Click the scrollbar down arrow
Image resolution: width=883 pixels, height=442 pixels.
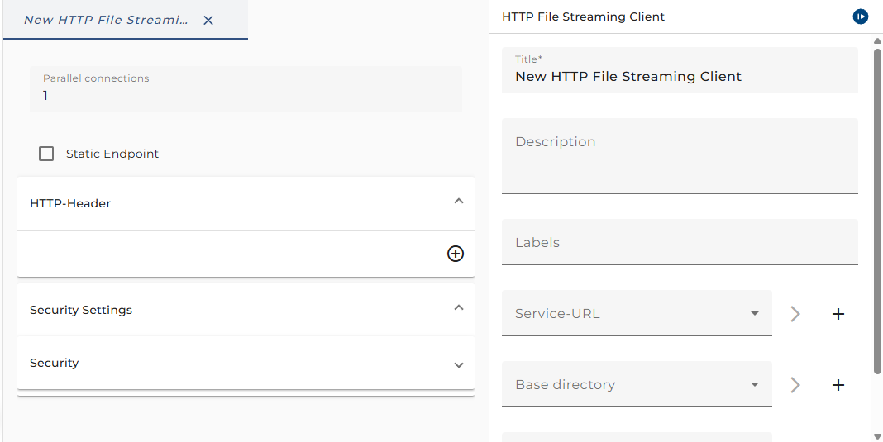(x=877, y=436)
